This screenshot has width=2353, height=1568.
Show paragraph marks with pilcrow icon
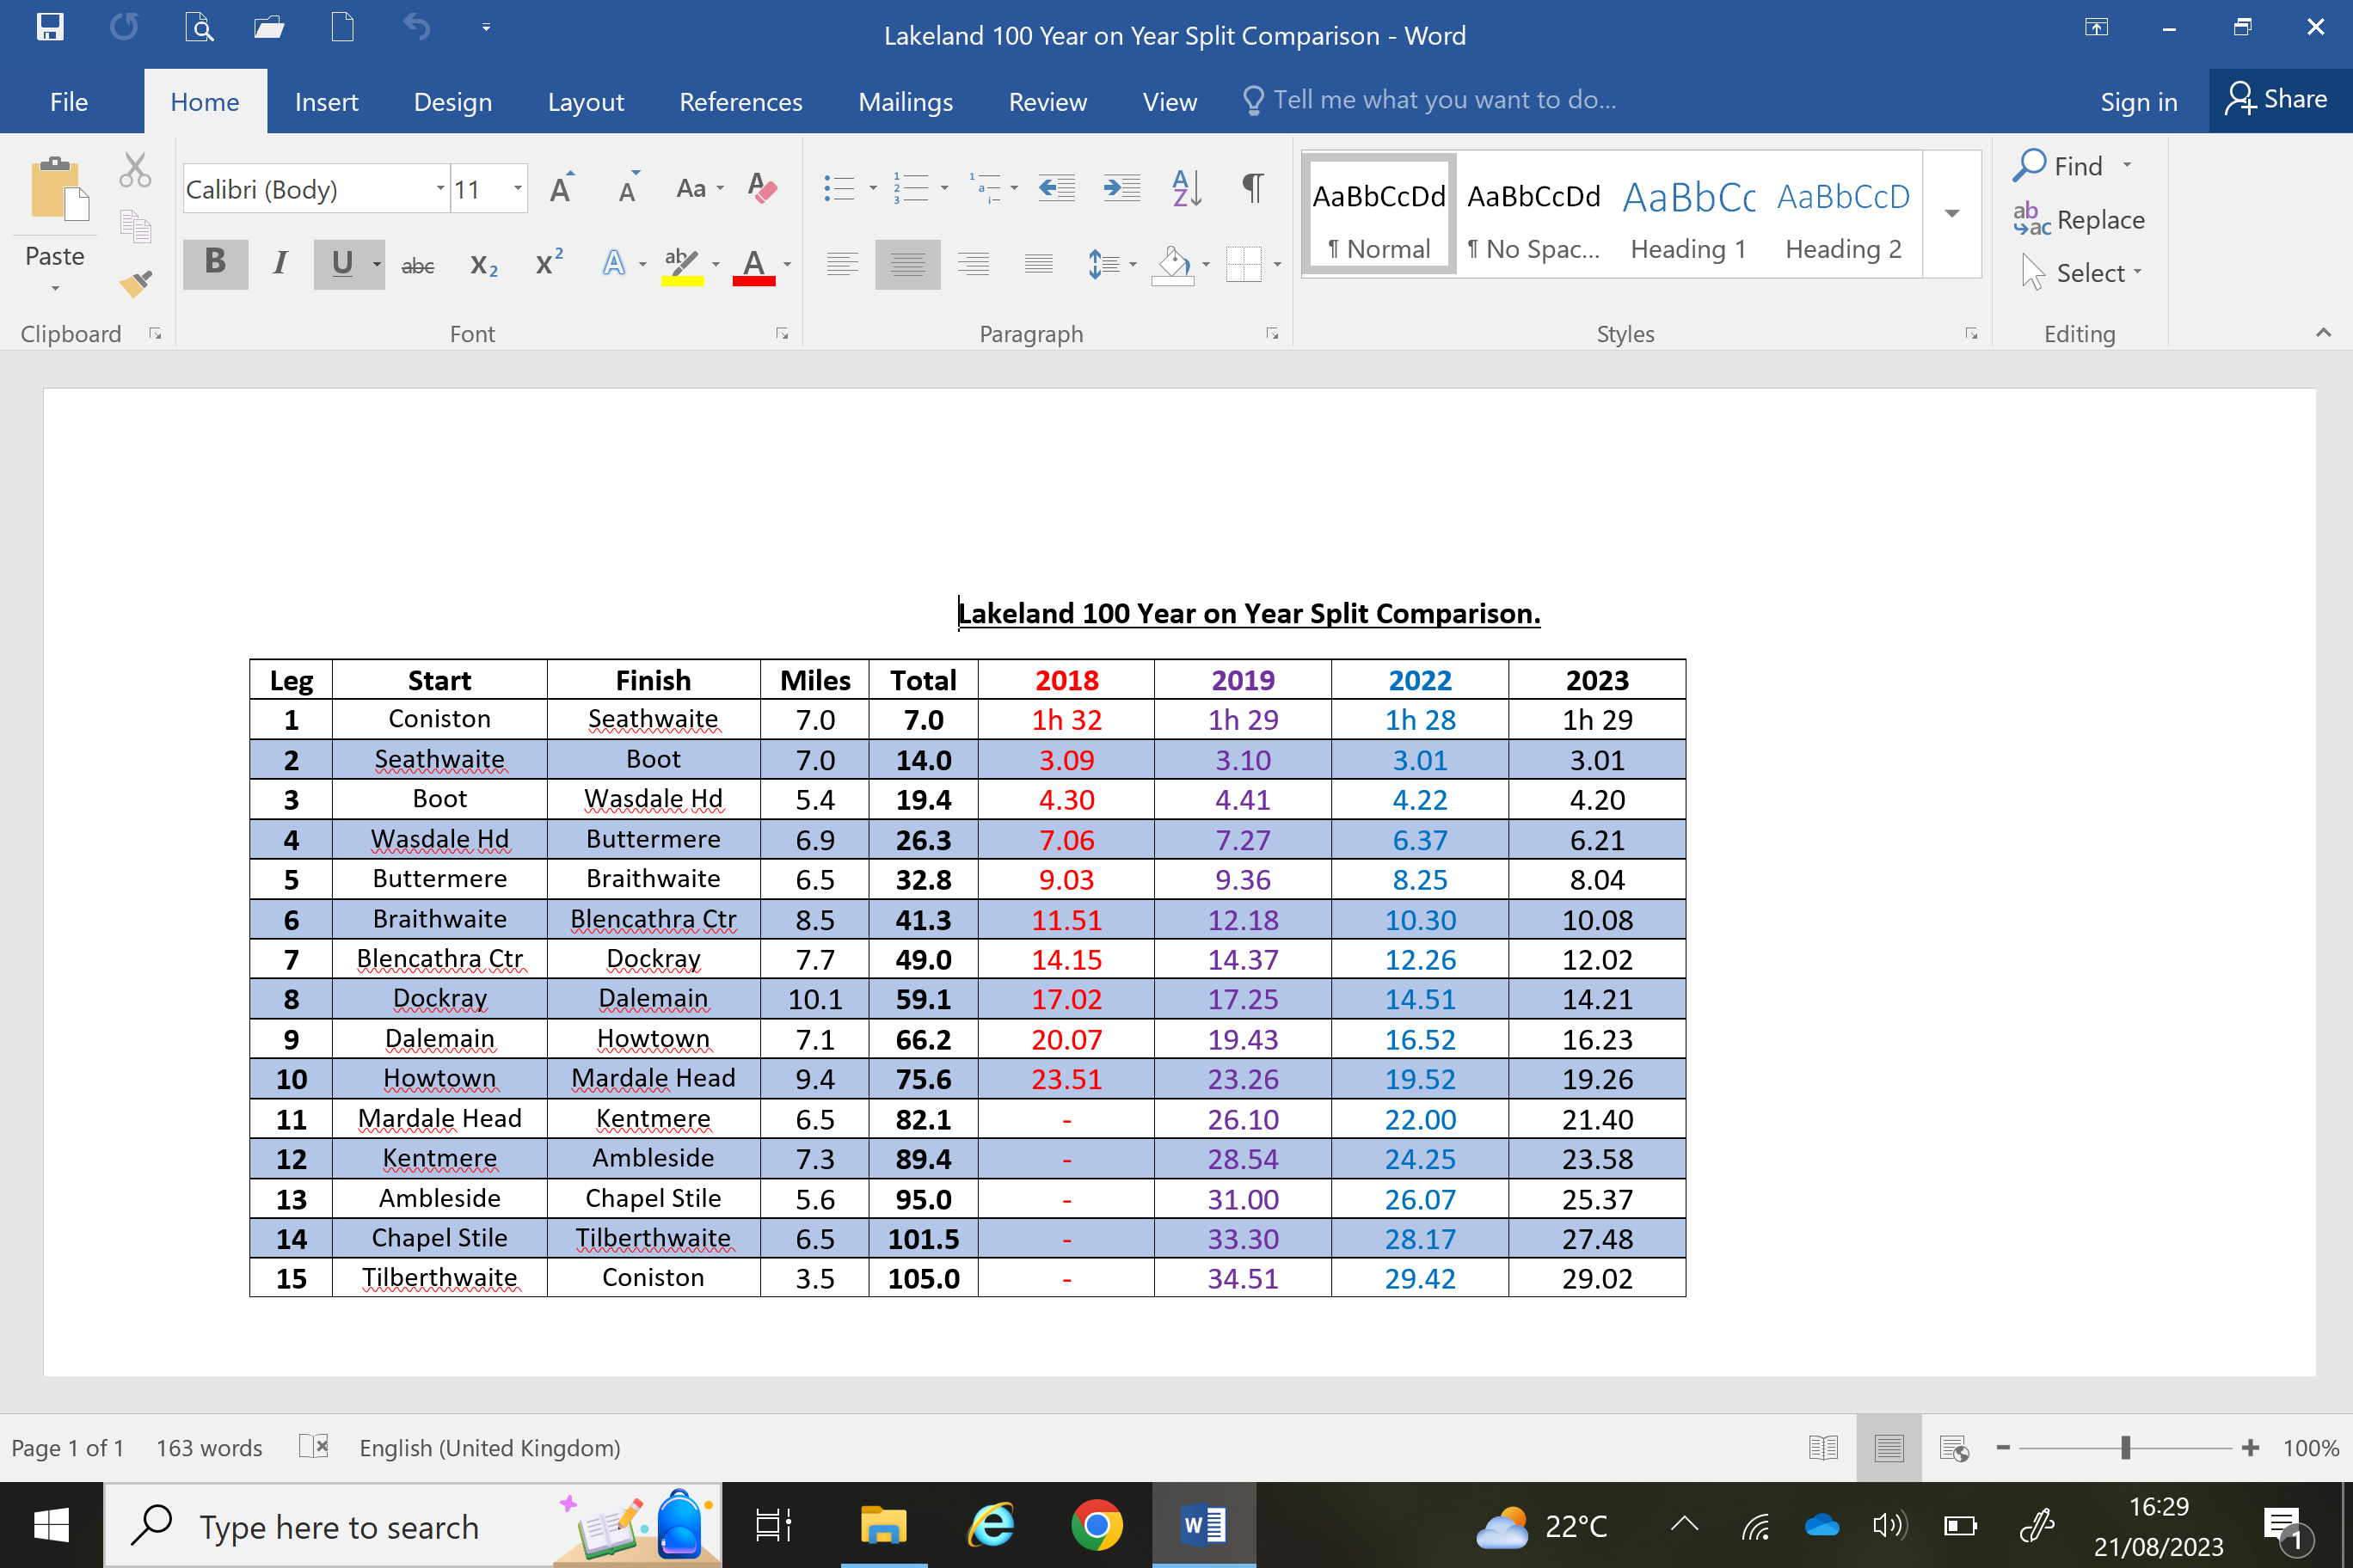point(1251,188)
